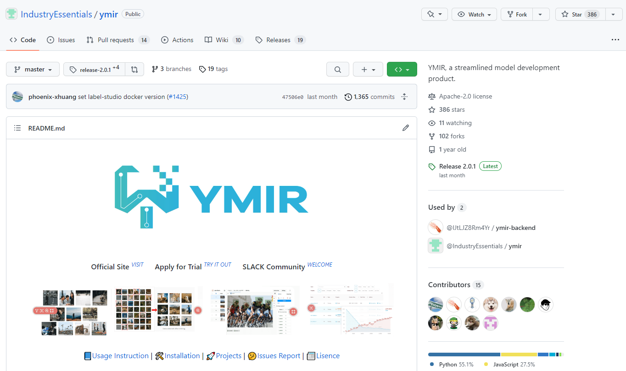Click commit hash 47506e0
Viewport: 626px width, 371px height.
(293, 97)
